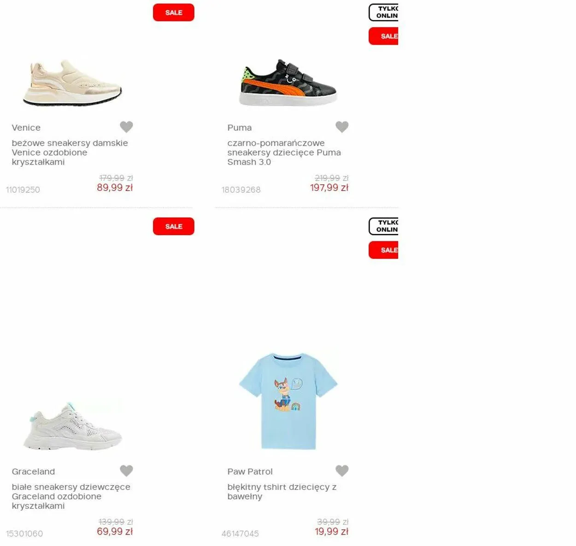
Task: Click SALE badge above Graceland sneakers
Action: [x=174, y=226]
